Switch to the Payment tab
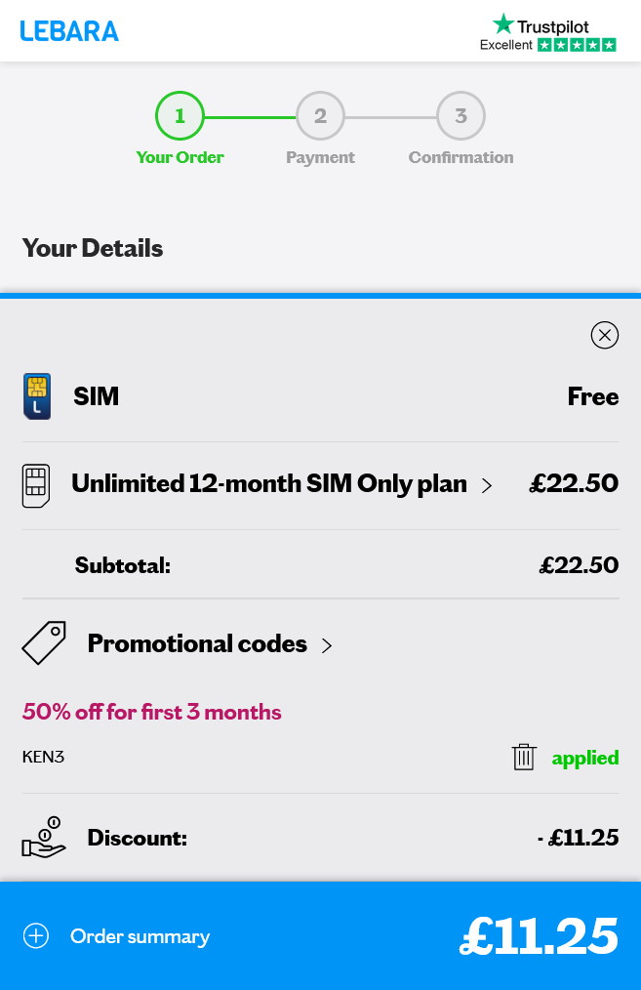 [x=320, y=157]
